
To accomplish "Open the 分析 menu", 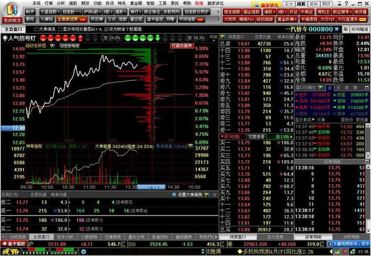I will coord(61,3).
